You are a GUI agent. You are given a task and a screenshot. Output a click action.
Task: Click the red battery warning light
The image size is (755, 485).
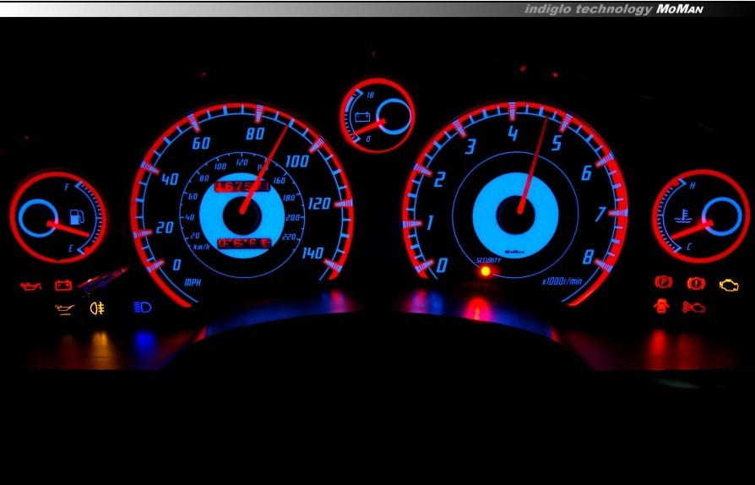[x=63, y=286]
